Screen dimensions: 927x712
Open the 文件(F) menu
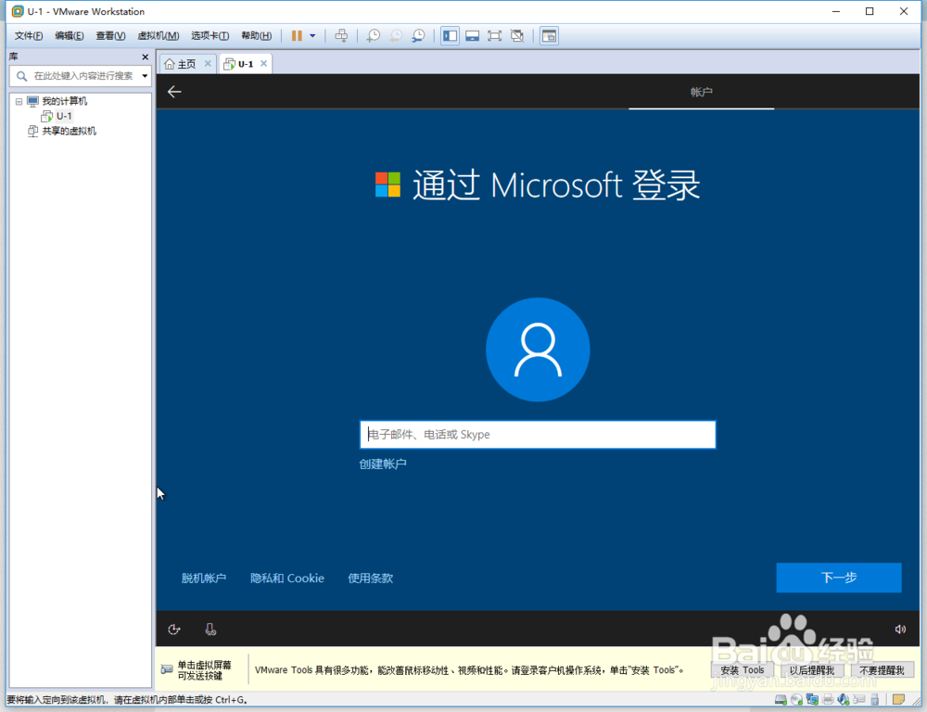(x=29, y=36)
